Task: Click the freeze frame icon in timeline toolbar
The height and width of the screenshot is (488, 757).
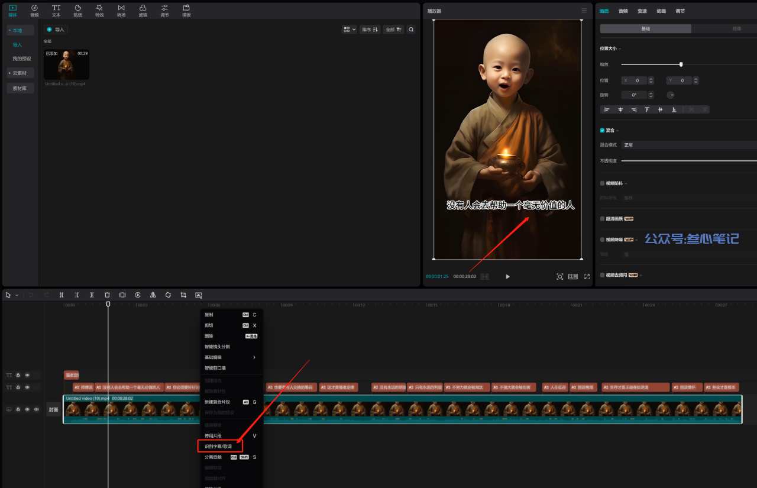Action: click(122, 295)
